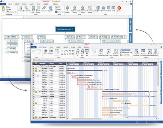Open Project Information
Screen dimensions: 163x128
tap(143, 53)
